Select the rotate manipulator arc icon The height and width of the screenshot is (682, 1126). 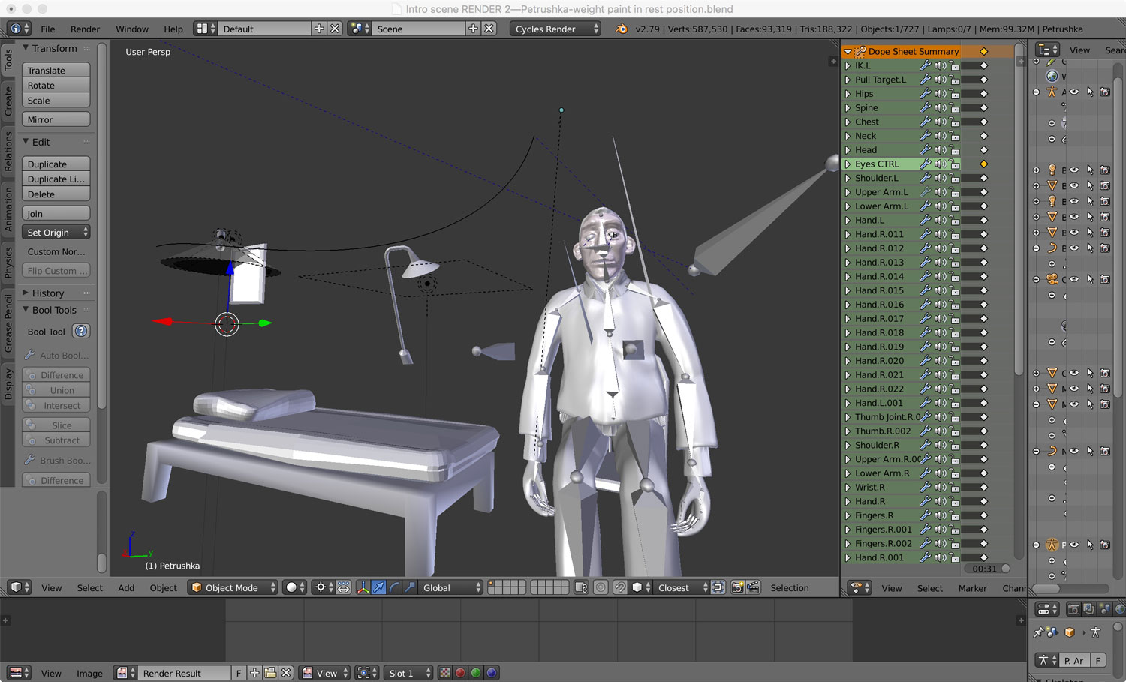pyautogui.click(x=394, y=587)
